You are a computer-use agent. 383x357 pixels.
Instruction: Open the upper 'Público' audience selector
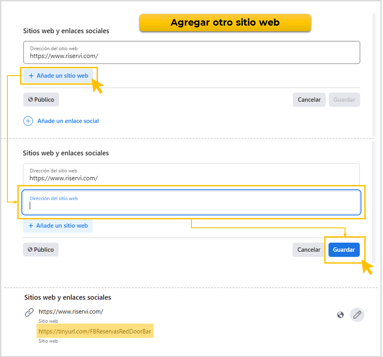[x=41, y=99]
